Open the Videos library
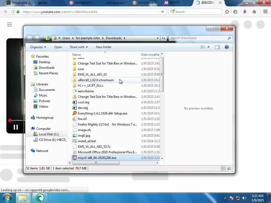This screenshot has width=271, height=203. [x=43, y=107]
